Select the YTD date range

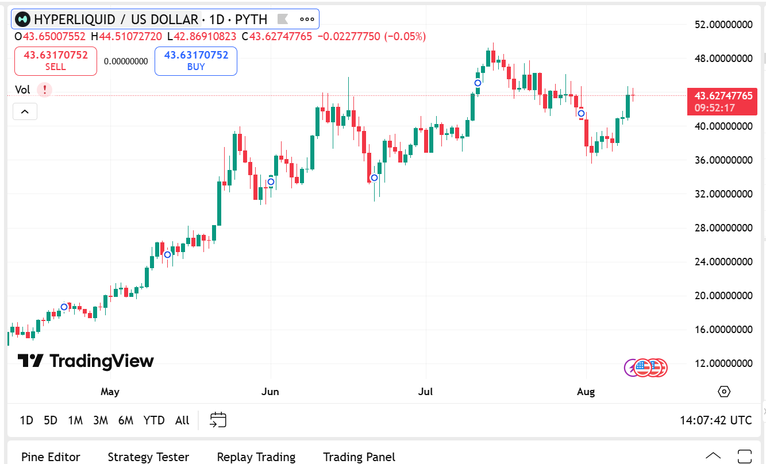pyautogui.click(x=154, y=420)
